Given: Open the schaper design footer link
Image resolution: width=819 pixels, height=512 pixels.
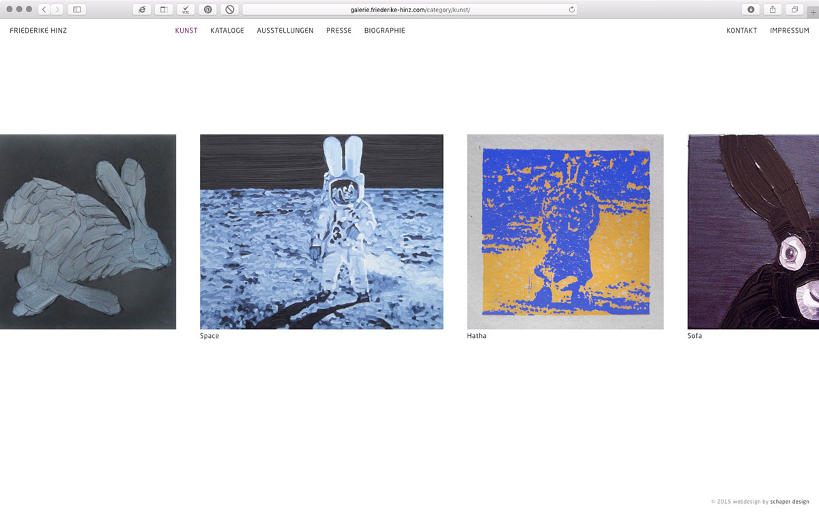Looking at the screenshot, I should click(790, 502).
